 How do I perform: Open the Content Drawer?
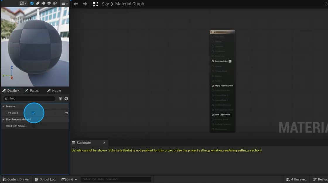coord(16,179)
